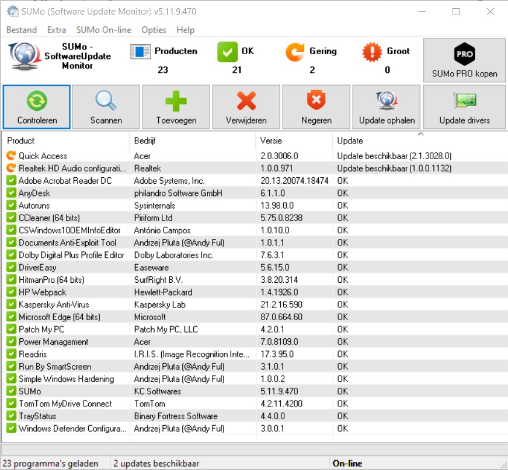Click green check icon for Adobe Acrobat Reader DC
The image size is (508, 470).
(x=11, y=180)
